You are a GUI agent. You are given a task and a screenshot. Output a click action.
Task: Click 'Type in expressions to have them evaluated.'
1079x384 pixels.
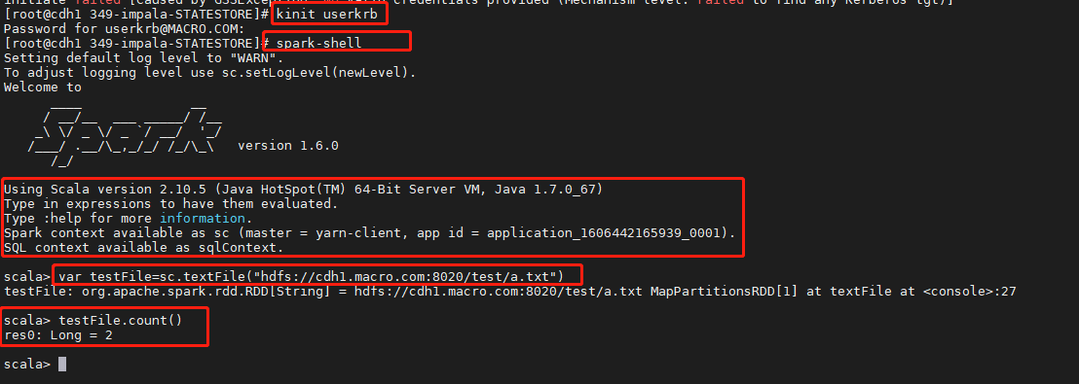pos(170,203)
